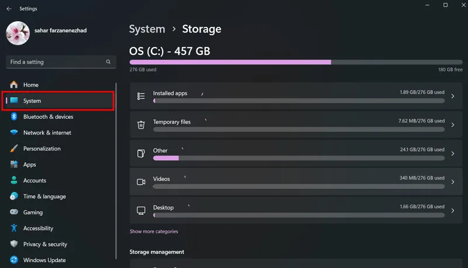Click the search magnifier icon

[x=108, y=62]
